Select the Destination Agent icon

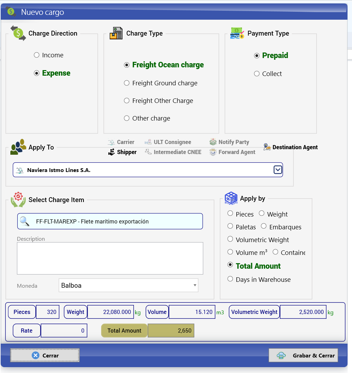[x=267, y=147]
